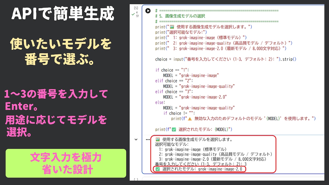
Task: Click the final code line print 選択されたモデル: {MODEL}
Action: (194, 129)
